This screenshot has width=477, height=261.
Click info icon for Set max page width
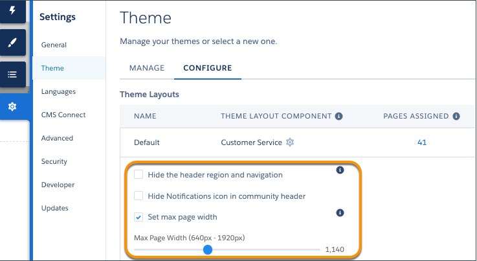coord(340,212)
